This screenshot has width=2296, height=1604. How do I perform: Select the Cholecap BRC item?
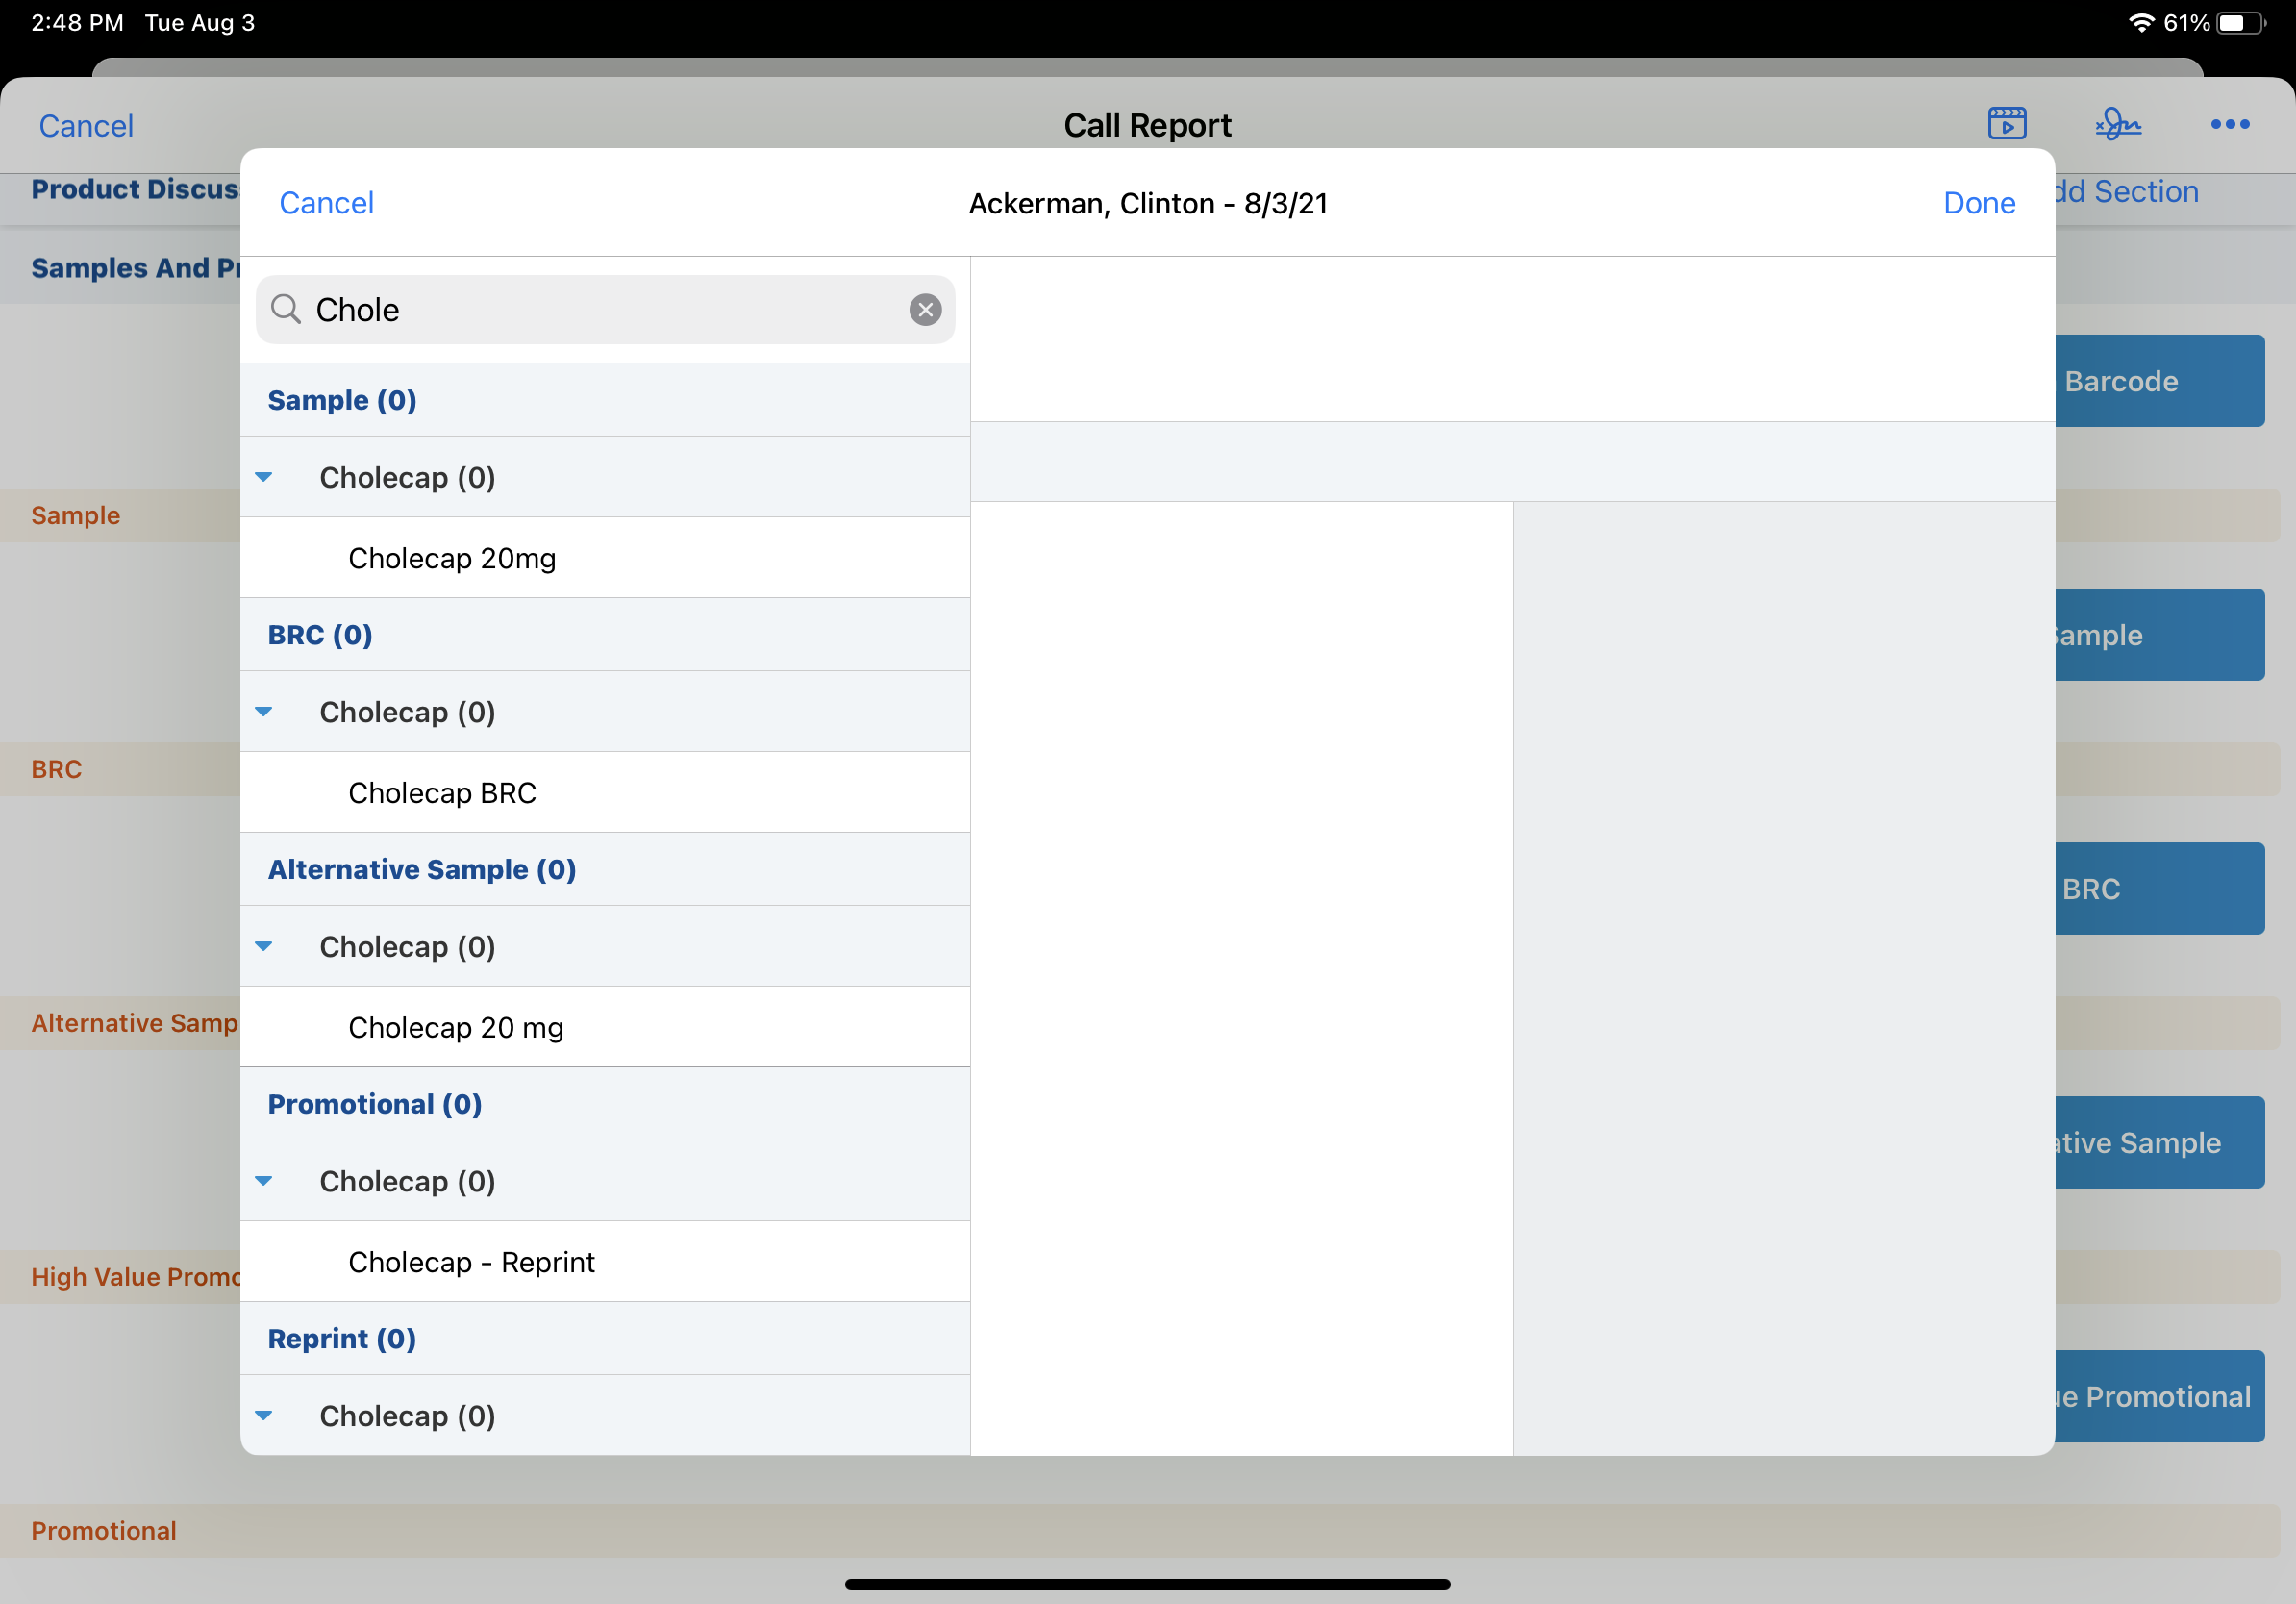coord(442,793)
